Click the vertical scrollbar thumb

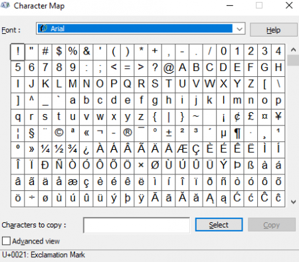293,60
